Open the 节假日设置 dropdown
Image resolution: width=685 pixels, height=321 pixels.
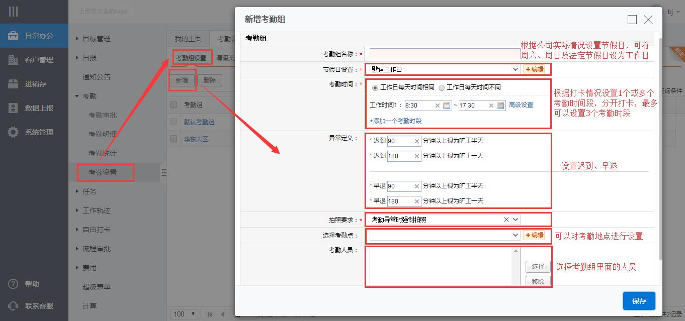coord(515,69)
